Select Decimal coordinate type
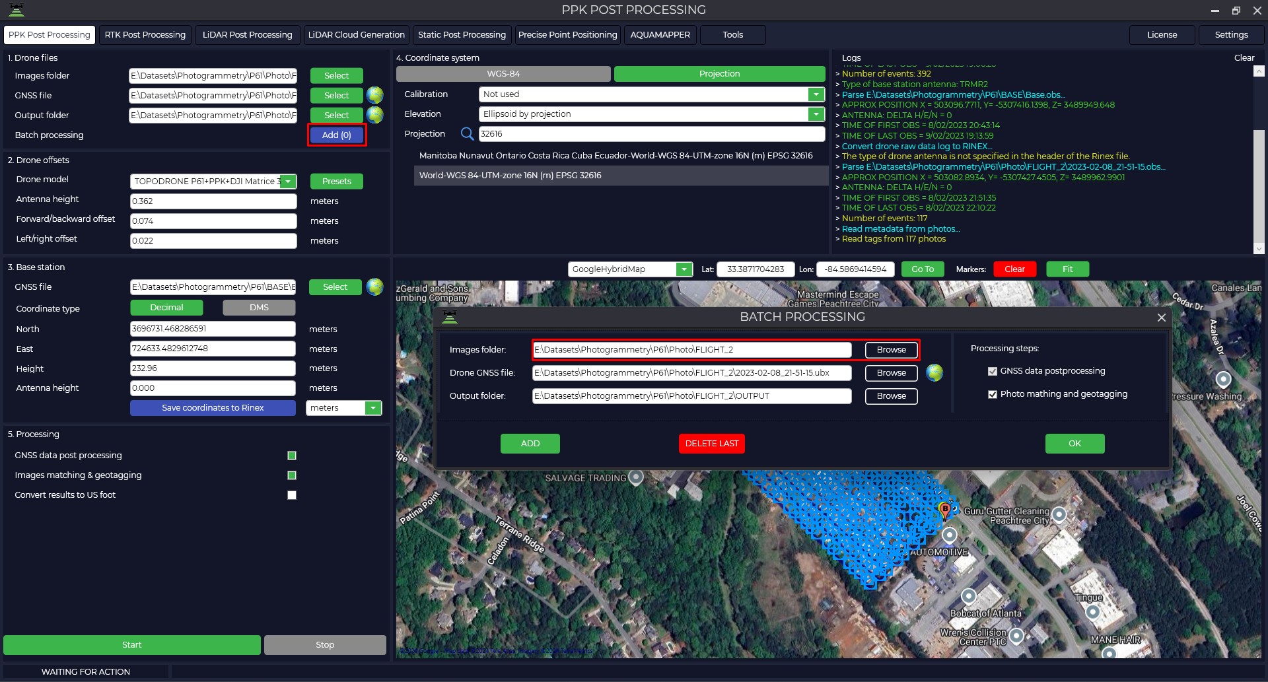1268x682 pixels. (x=166, y=308)
